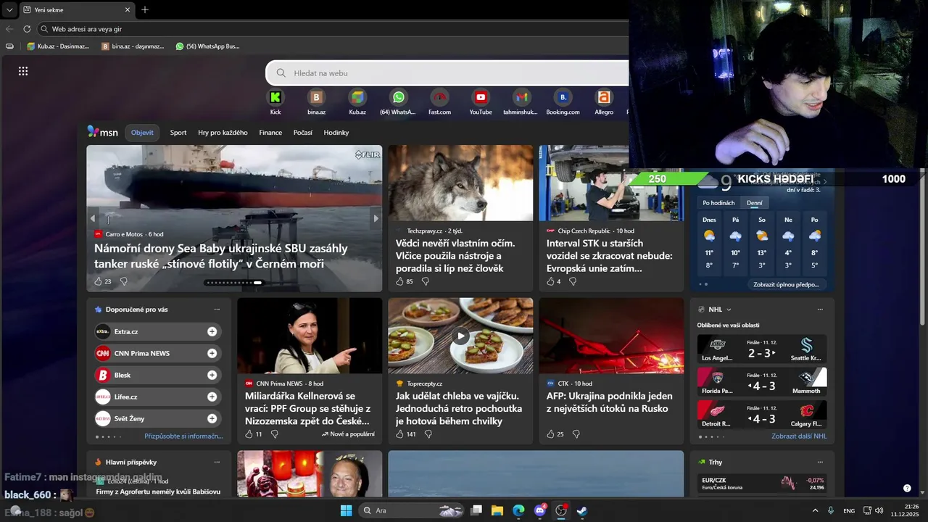Open Discord from the taskbar
The width and height of the screenshot is (928, 522).
[539, 510]
